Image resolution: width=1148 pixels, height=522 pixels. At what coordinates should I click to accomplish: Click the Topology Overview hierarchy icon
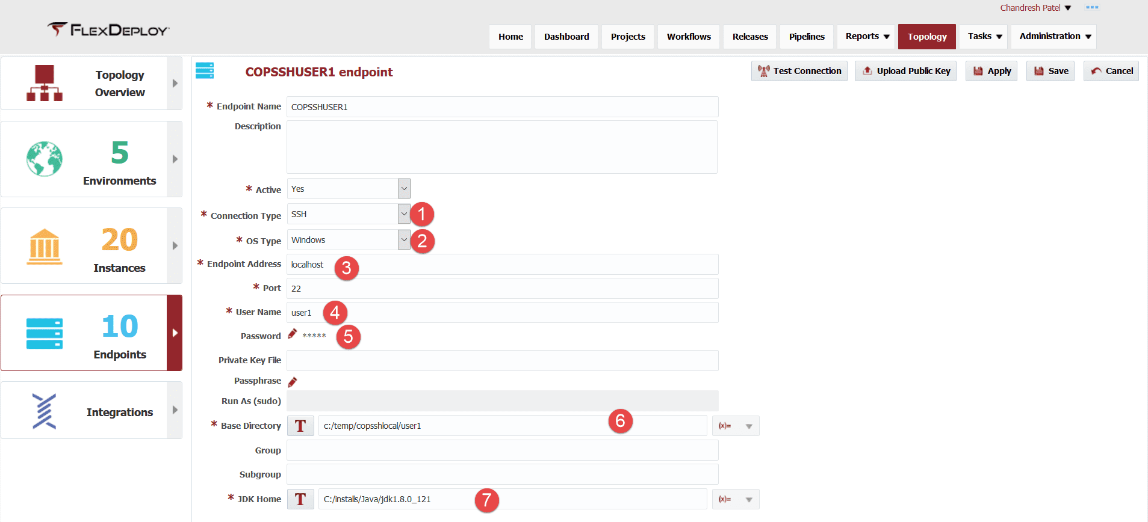pos(45,83)
